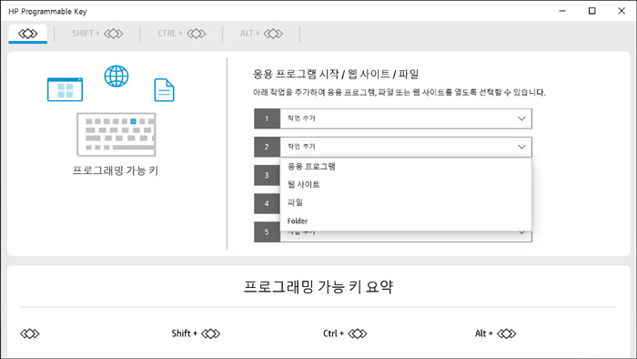Click the number 2 slot label
The image size is (637, 359).
point(267,147)
